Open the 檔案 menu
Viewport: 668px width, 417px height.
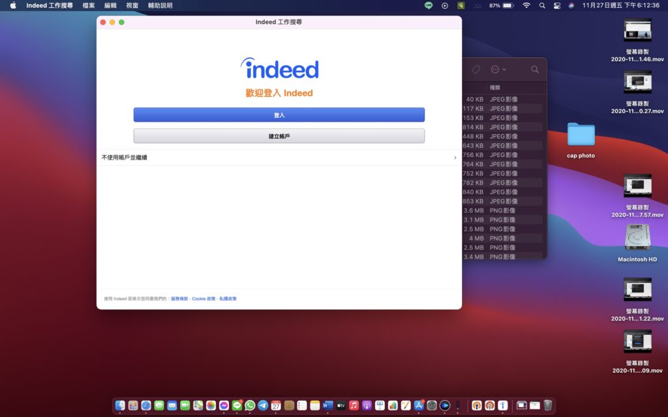point(89,5)
